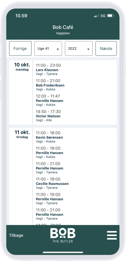Image resolution: width=126 pixels, height=261 pixels.
Task: Tap the BOB The Butler logo
Action: pos(63,235)
